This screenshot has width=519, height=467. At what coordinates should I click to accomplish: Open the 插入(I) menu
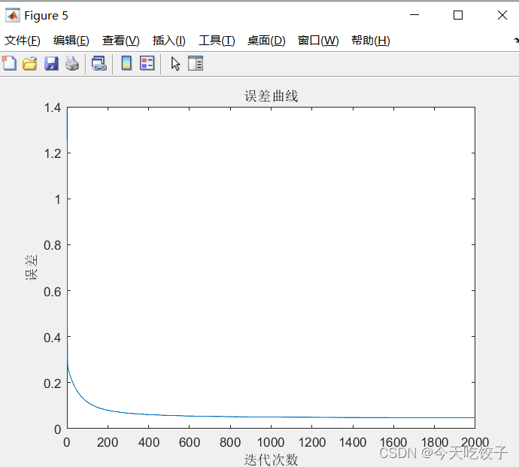click(x=168, y=41)
